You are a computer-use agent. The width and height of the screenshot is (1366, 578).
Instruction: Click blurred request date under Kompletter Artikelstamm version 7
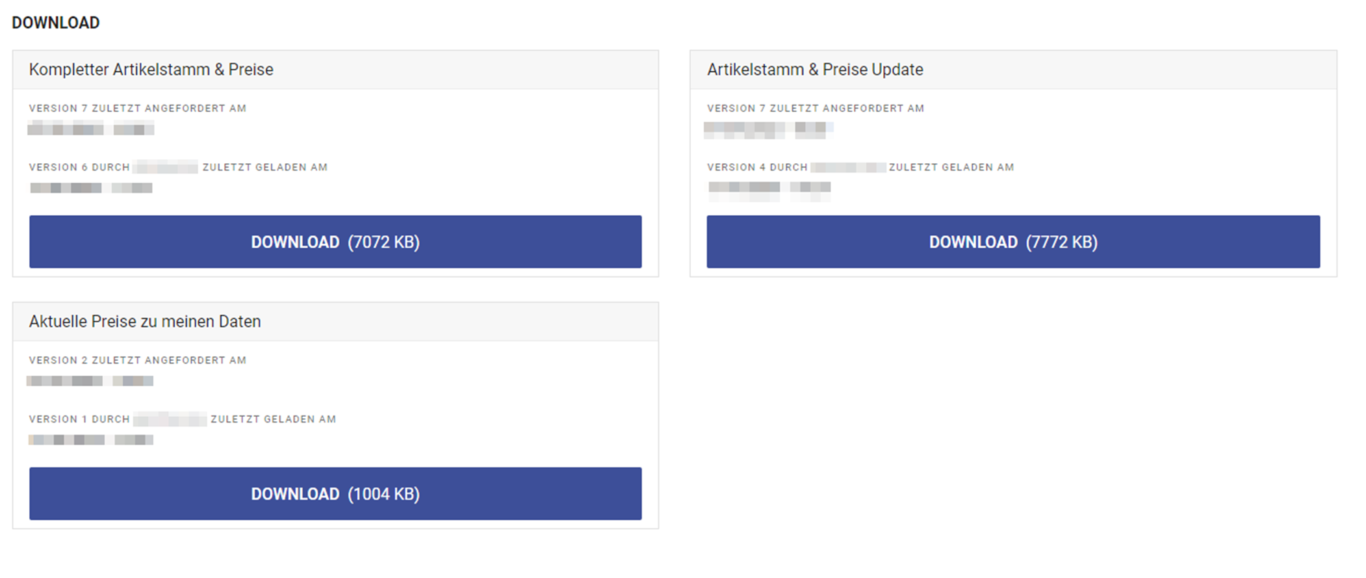90,129
